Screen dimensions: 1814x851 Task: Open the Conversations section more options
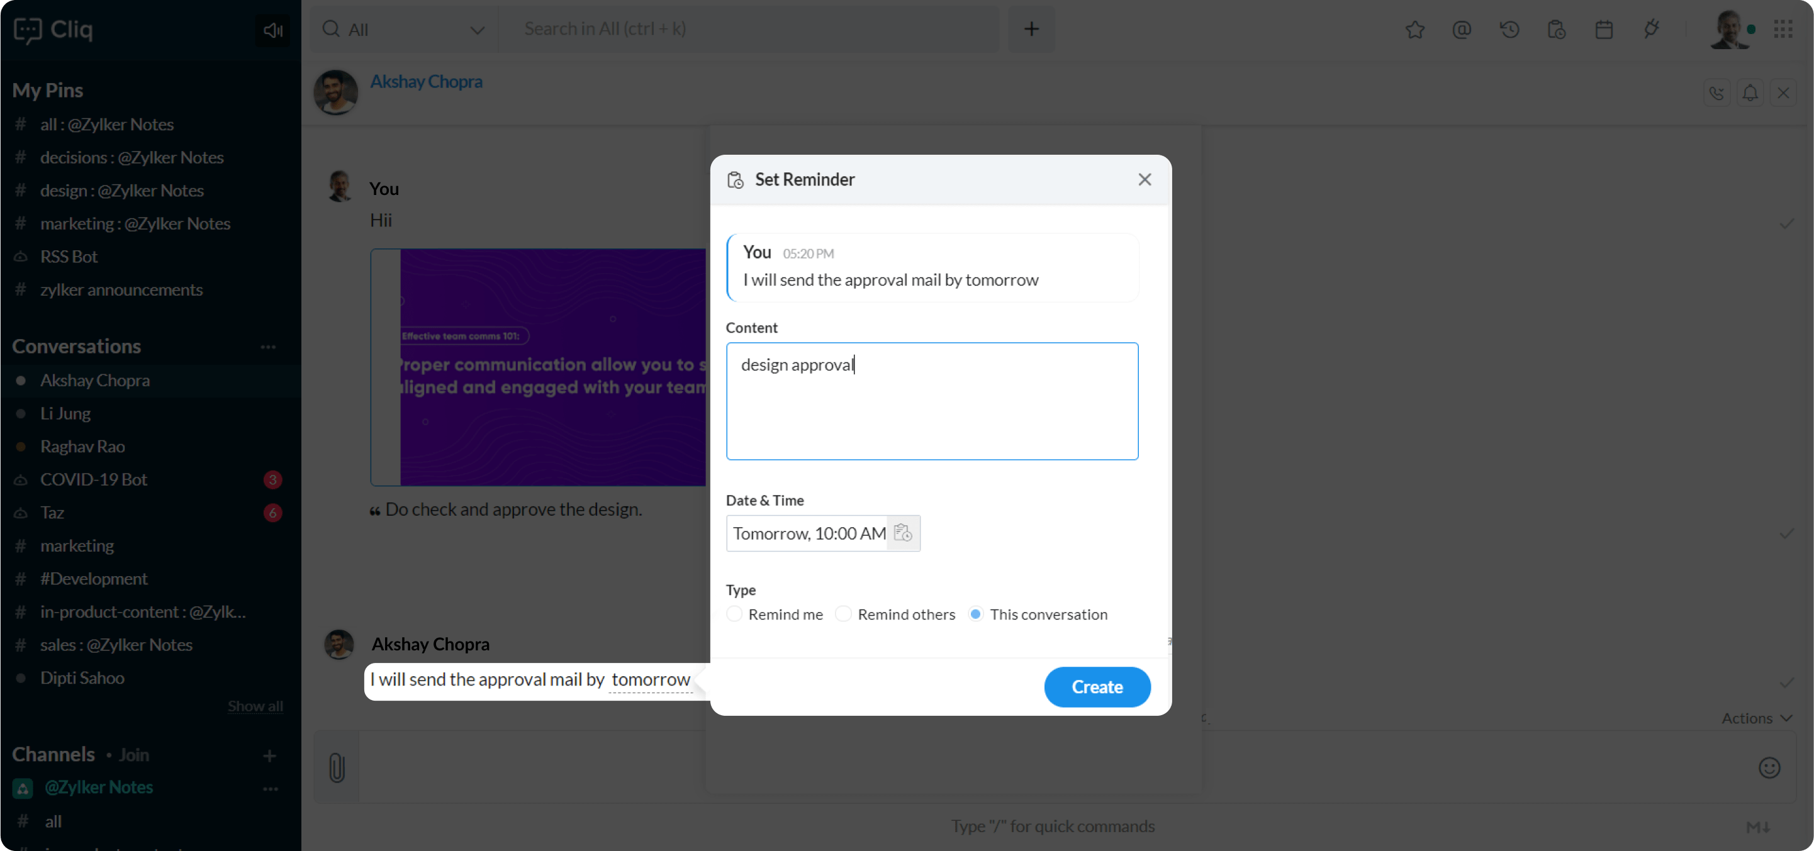[268, 347]
